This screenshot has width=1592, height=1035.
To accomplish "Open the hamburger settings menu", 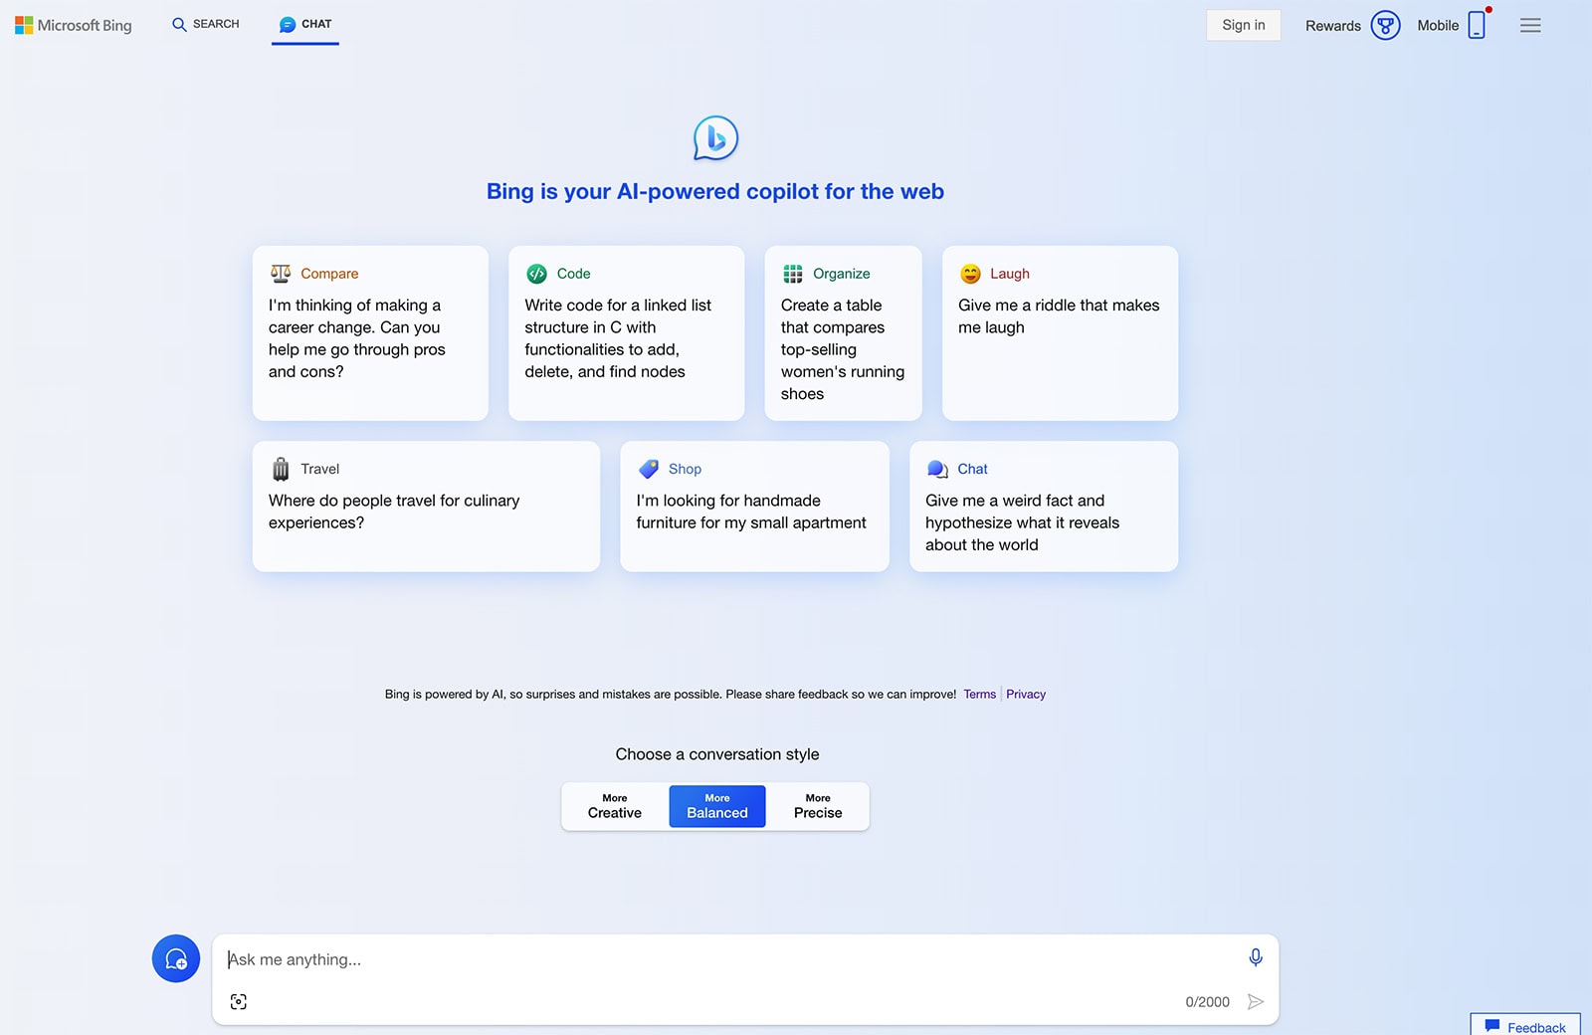I will click(1530, 26).
